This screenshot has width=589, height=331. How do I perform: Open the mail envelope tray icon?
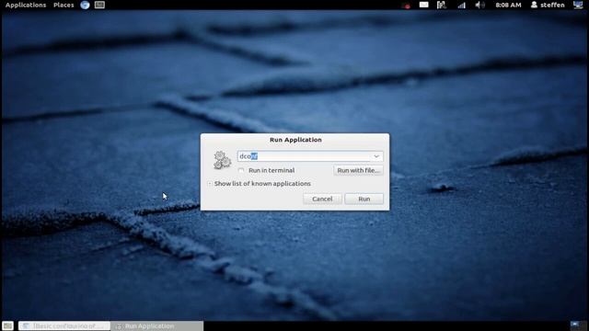[x=423, y=5]
